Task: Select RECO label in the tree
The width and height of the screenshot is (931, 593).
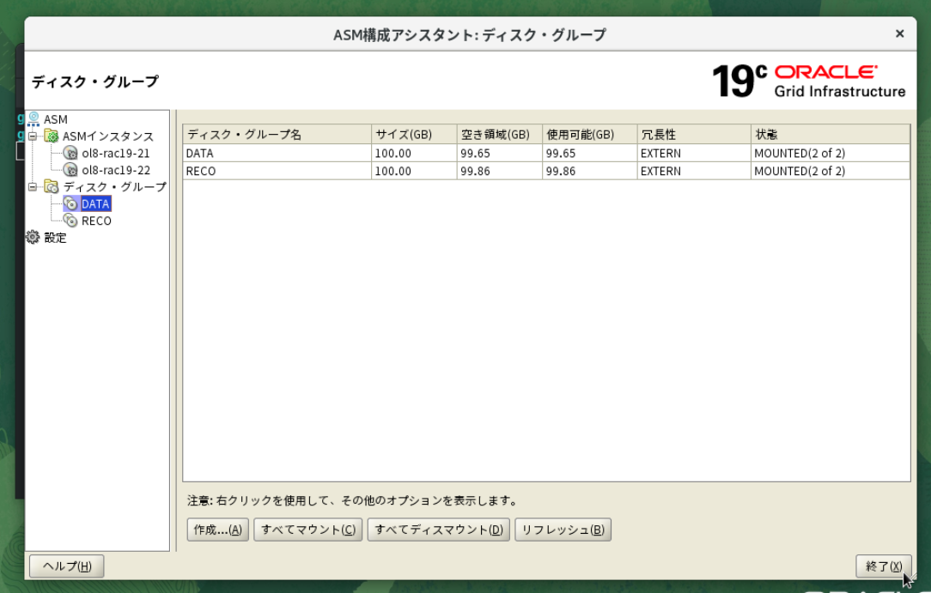Action: tap(96, 221)
